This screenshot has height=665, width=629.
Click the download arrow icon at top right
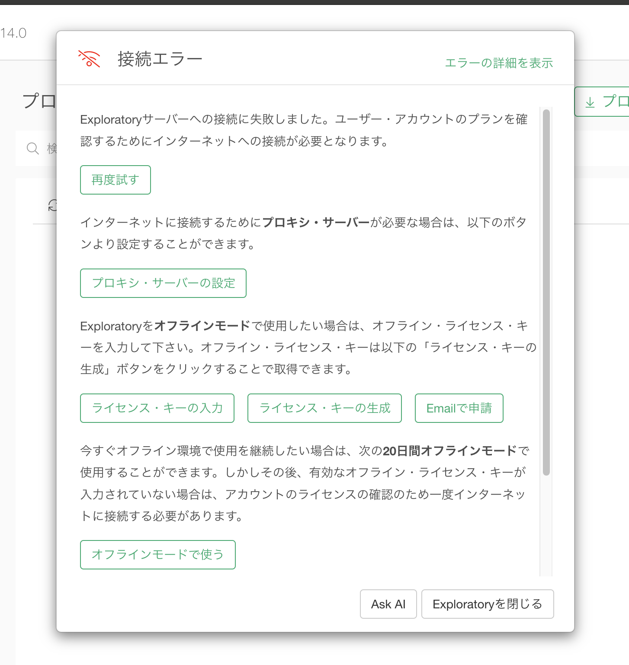(x=590, y=102)
